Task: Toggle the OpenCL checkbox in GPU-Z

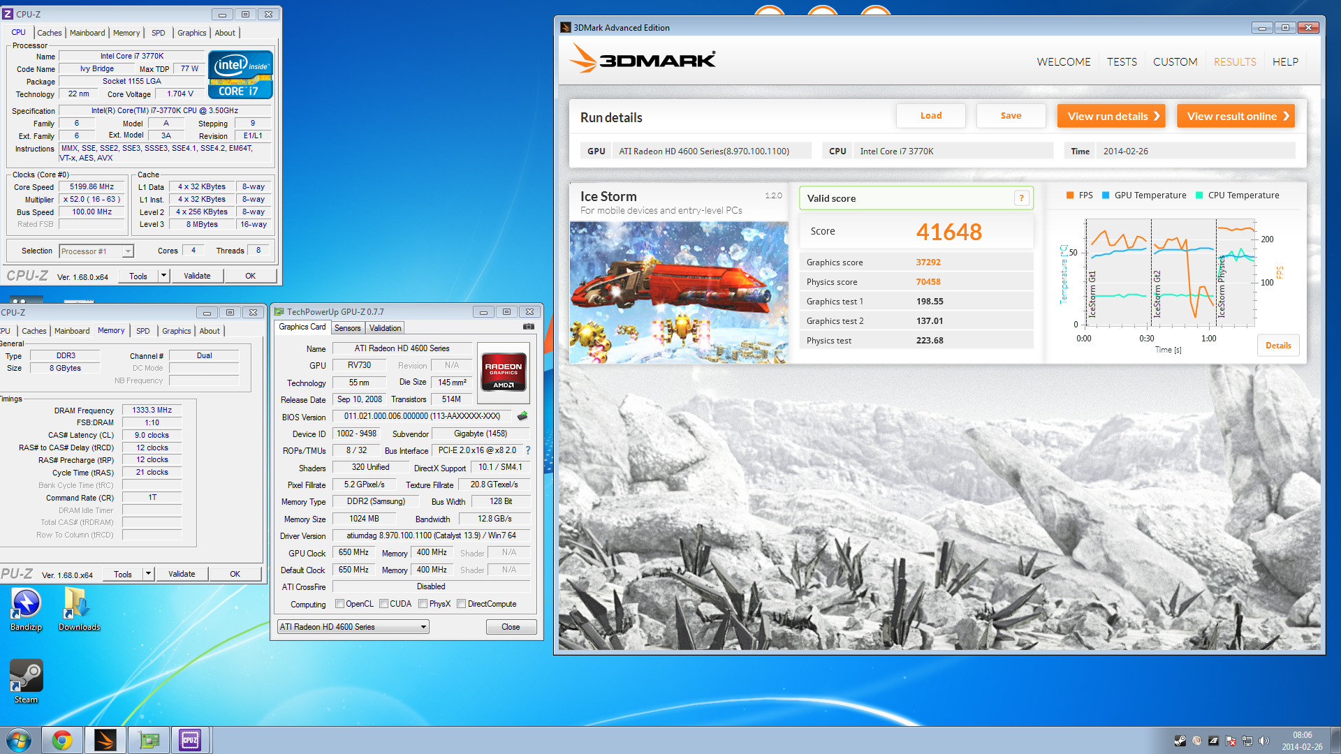Action: click(339, 604)
